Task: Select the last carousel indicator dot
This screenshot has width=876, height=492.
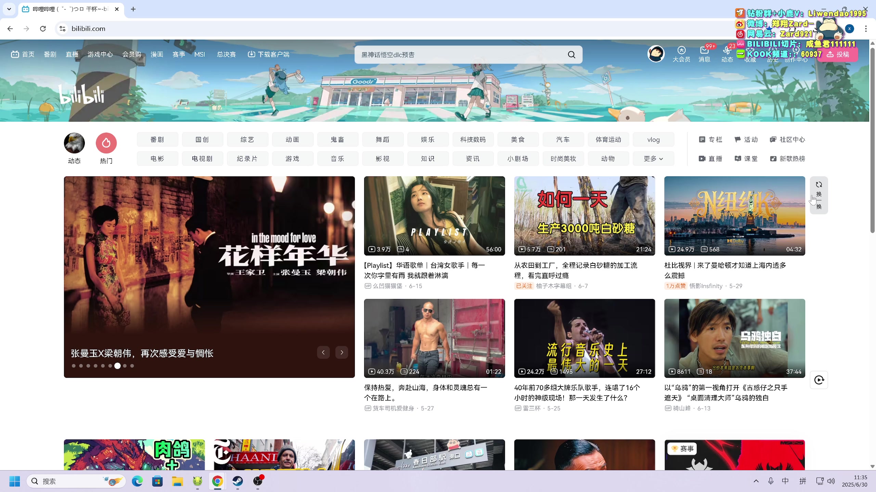Action: [x=132, y=366]
